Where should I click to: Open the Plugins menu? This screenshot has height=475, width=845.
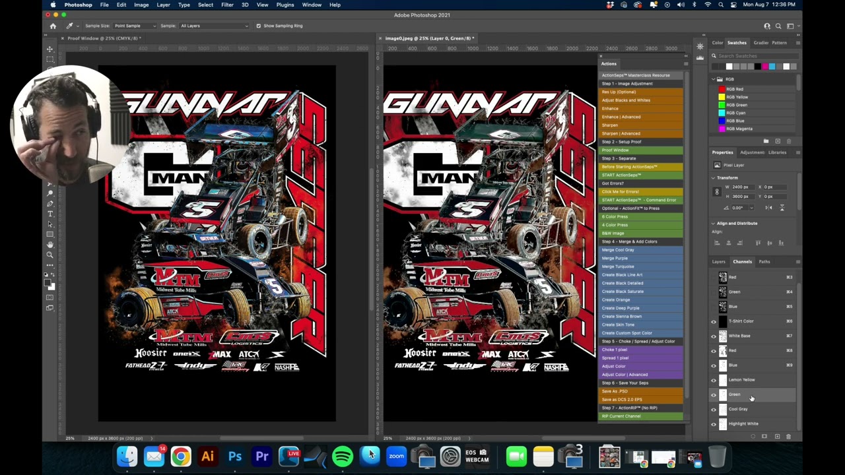tap(285, 5)
